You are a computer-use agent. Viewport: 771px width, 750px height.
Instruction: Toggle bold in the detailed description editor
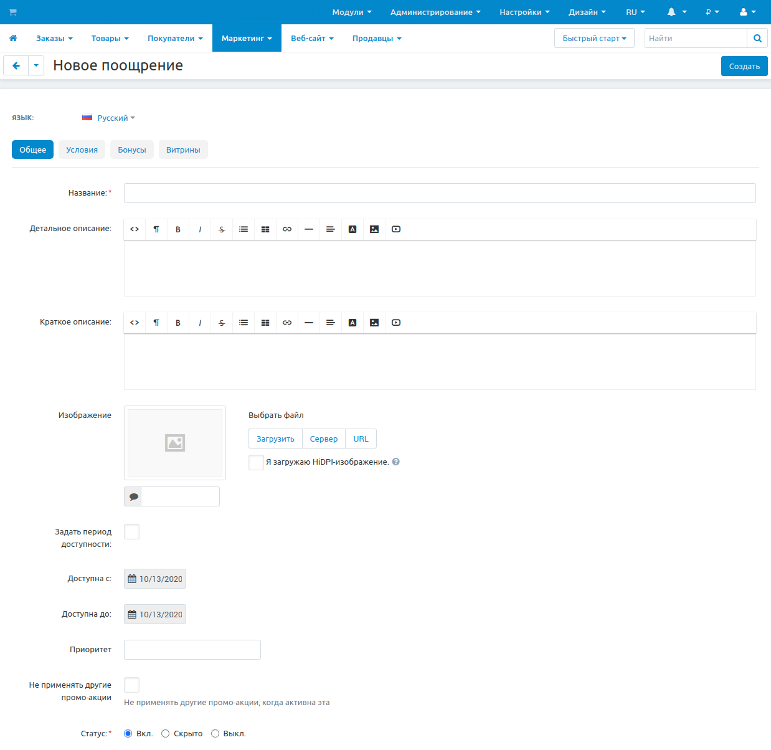pos(178,229)
